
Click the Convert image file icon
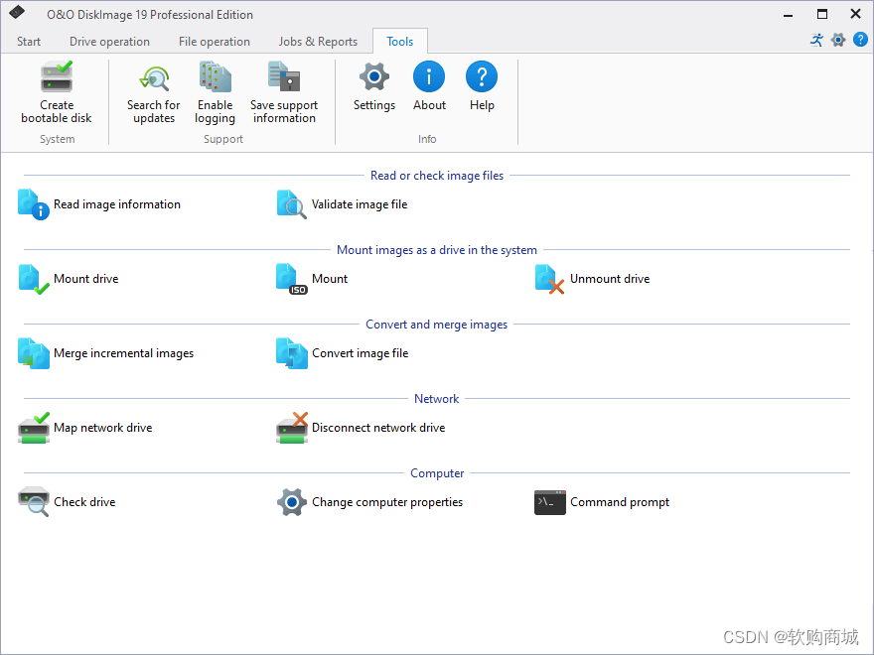pyautogui.click(x=292, y=353)
